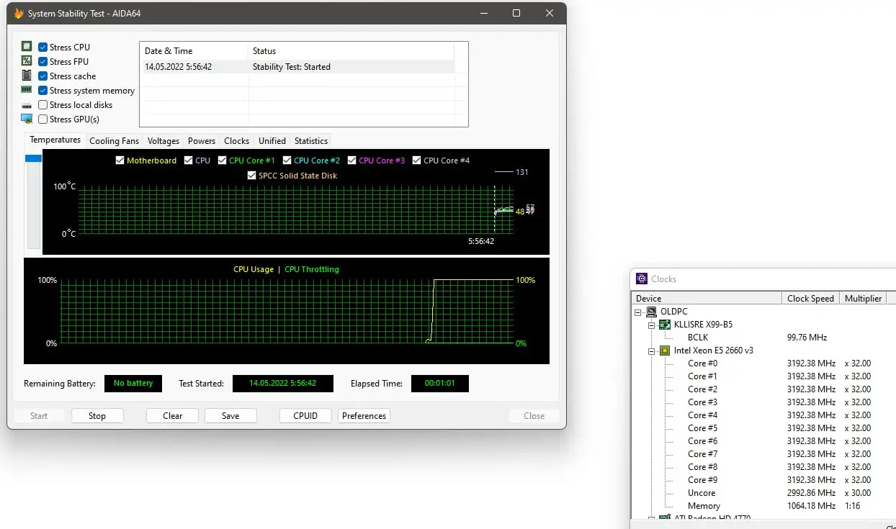896x529 pixels.
Task: Toggle CPU Core #1 graph checkbox
Action: (223, 160)
